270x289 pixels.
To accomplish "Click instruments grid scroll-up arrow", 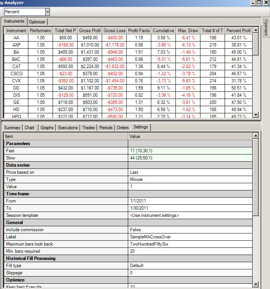I will 256,30.
